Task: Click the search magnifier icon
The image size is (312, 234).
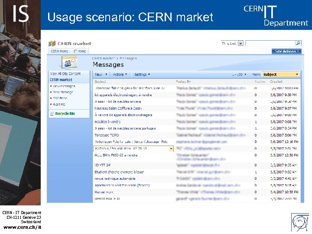Action: (x=298, y=43)
